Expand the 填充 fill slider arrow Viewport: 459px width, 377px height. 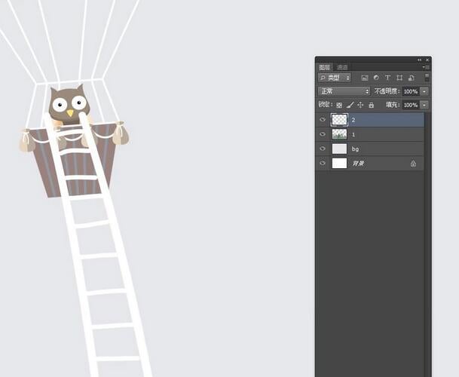tap(424, 105)
